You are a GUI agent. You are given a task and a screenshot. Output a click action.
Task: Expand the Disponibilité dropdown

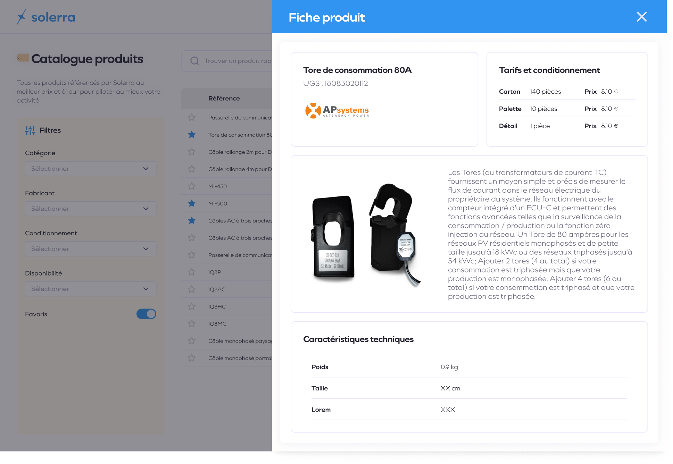click(91, 289)
